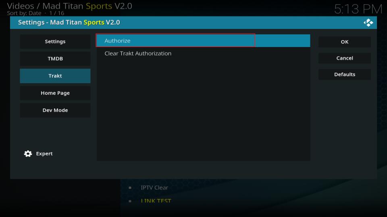Open the Home Page category
This screenshot has height=217, width=387.
click(55, 93)
